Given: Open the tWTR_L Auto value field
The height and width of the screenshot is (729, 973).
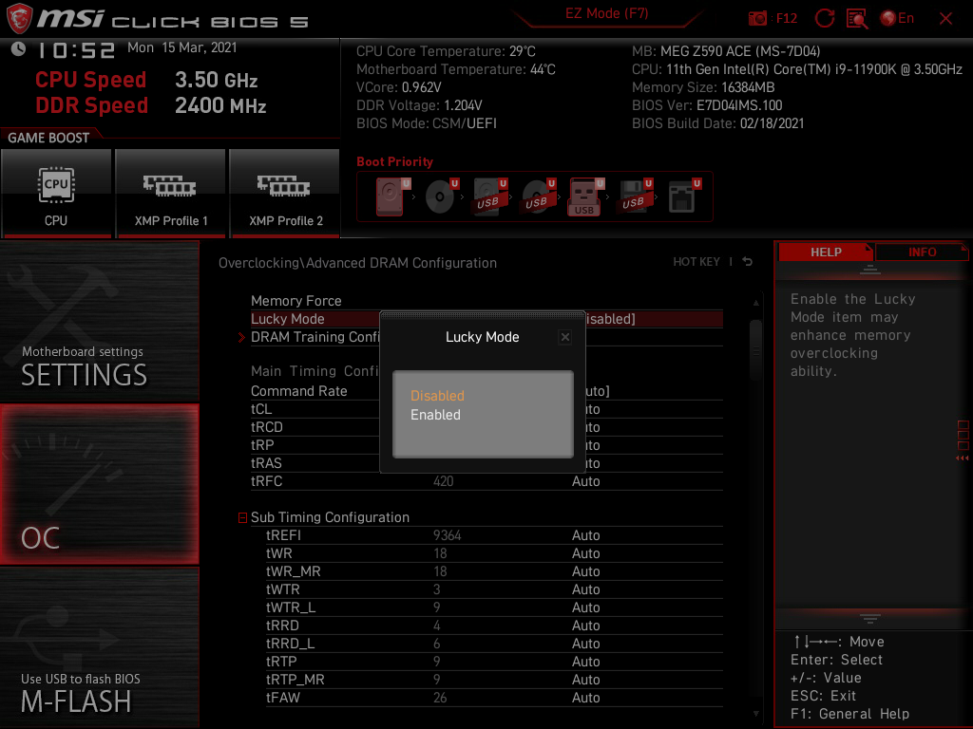Looking at the screenshot, I should click(585, 607).
